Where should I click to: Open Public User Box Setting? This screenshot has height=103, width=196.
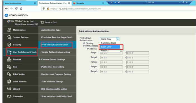coord(57,67)
